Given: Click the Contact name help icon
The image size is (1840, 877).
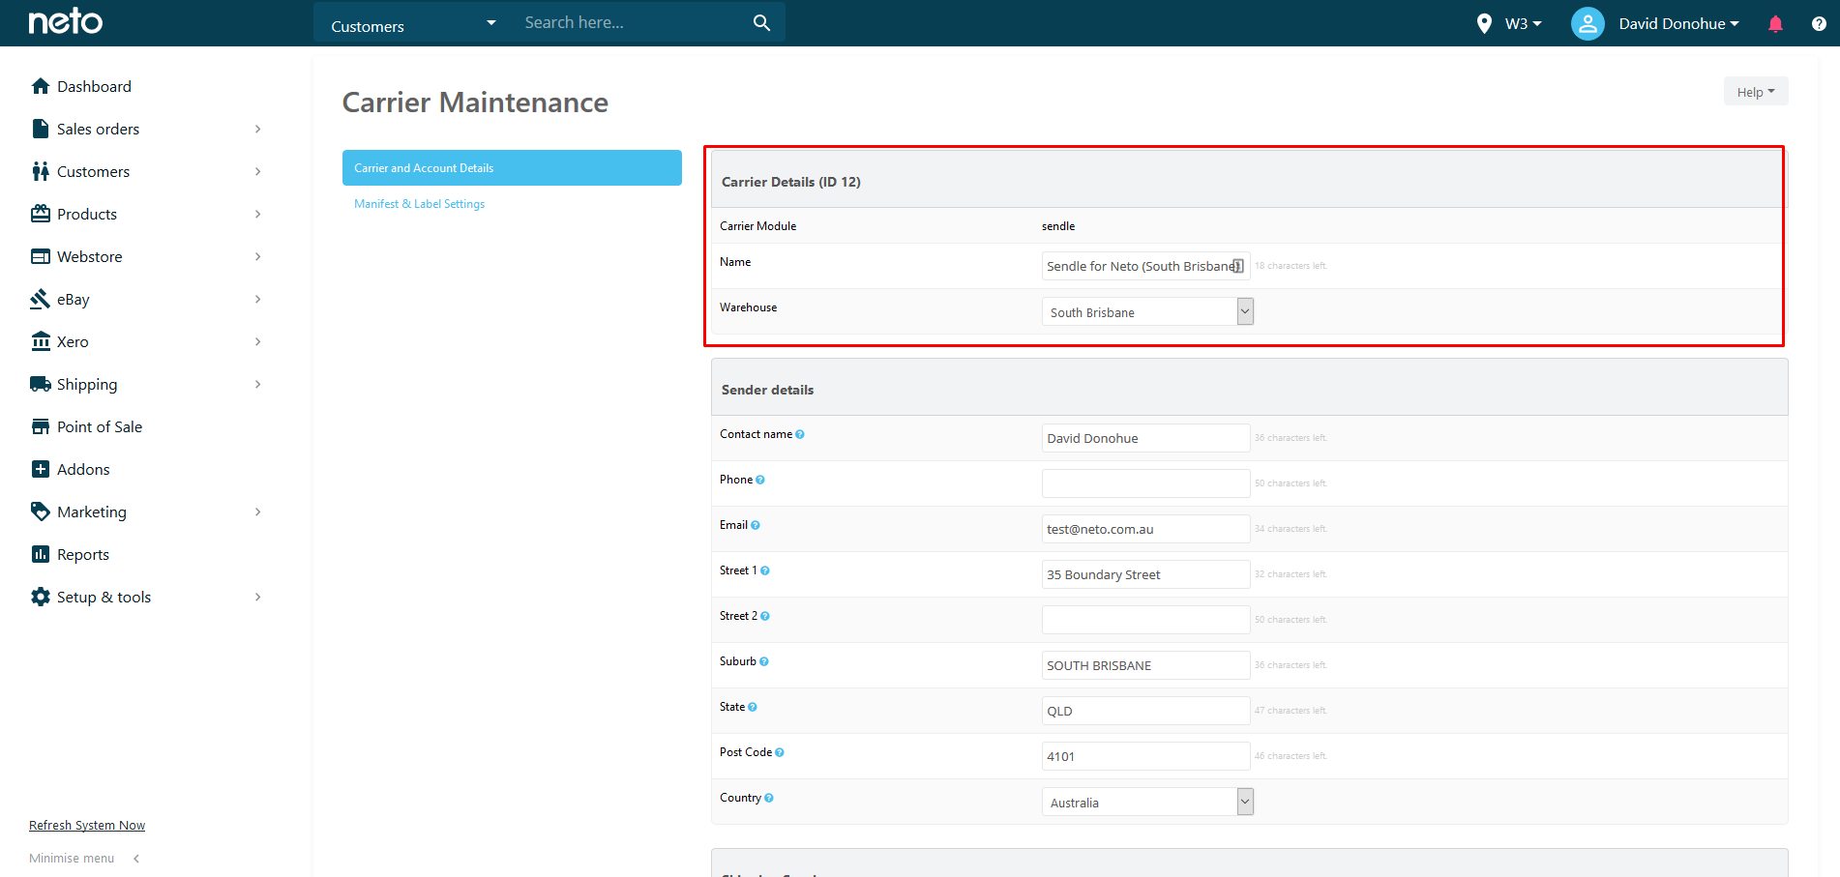Looking at the screenshot, I should click(x=800, y=434).
